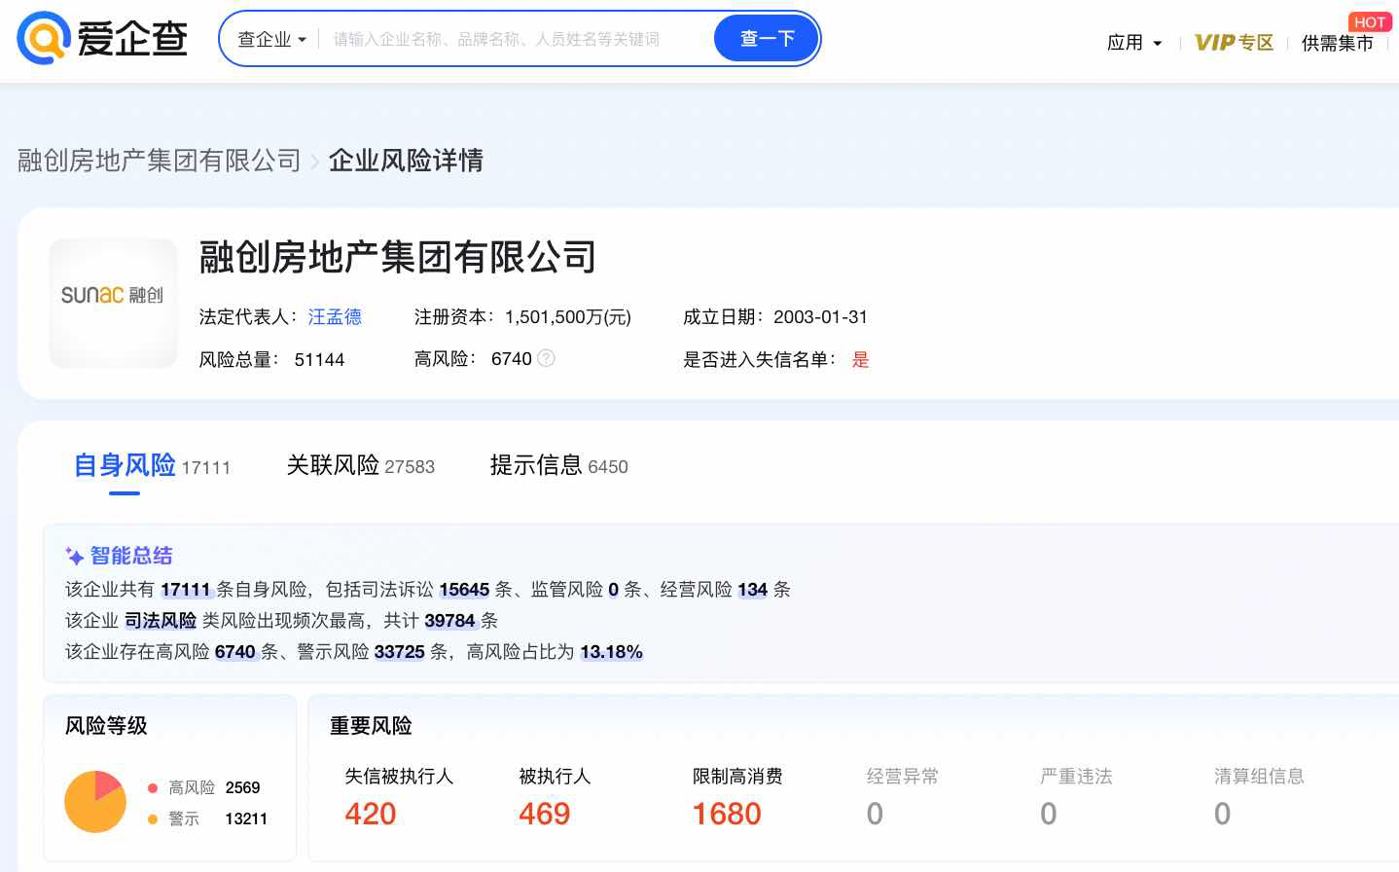Click the 风险等级 pie chart
Image resolution: width=1399 pixels, height=872 pixels.
[x=94, y=801]
